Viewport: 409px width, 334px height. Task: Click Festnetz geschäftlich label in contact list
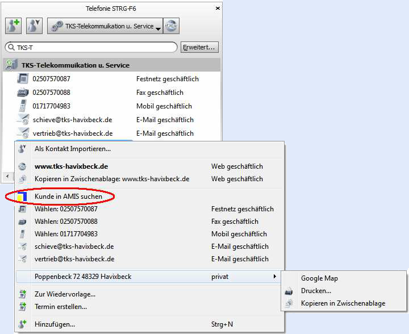pyautogui.click(x=168, y=79)
